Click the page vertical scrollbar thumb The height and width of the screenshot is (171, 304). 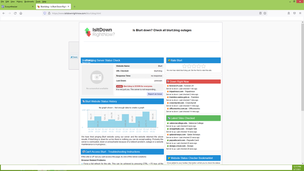[302, 67]
